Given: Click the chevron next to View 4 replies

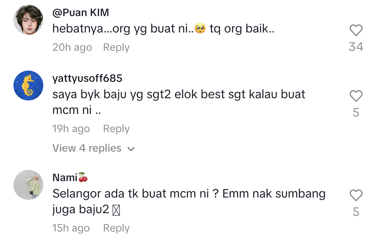Looking at the screenshot, I should click(131, 149).
